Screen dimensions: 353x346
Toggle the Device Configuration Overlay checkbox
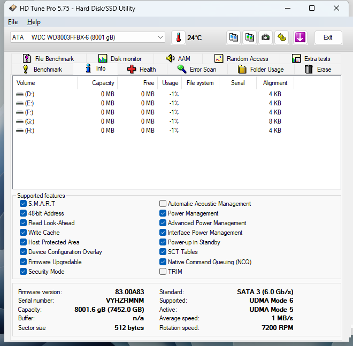pos(23,252)
